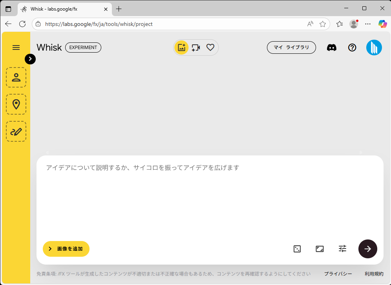The height and width of the screenshot is (285, 391).
Task: Open Discord community link
Action: tap(332, 47)
